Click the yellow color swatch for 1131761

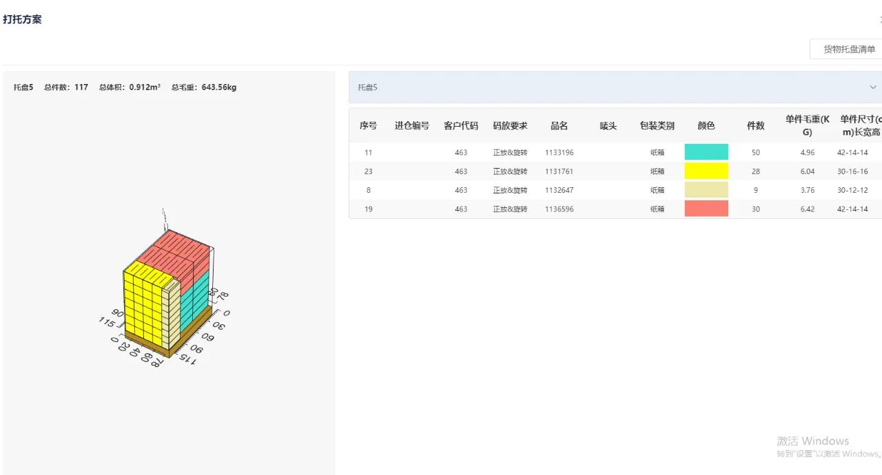click(706, 171)
